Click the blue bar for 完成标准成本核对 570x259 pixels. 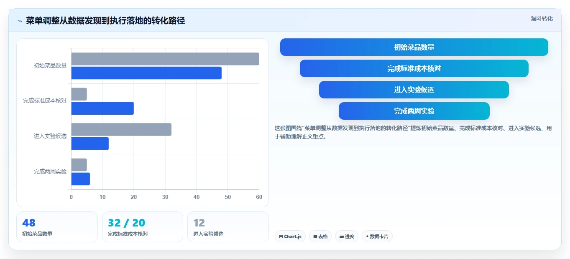point(102,108)
